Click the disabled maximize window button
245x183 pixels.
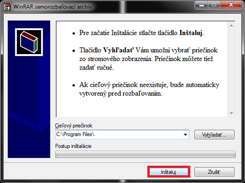[x=214, y=4]
